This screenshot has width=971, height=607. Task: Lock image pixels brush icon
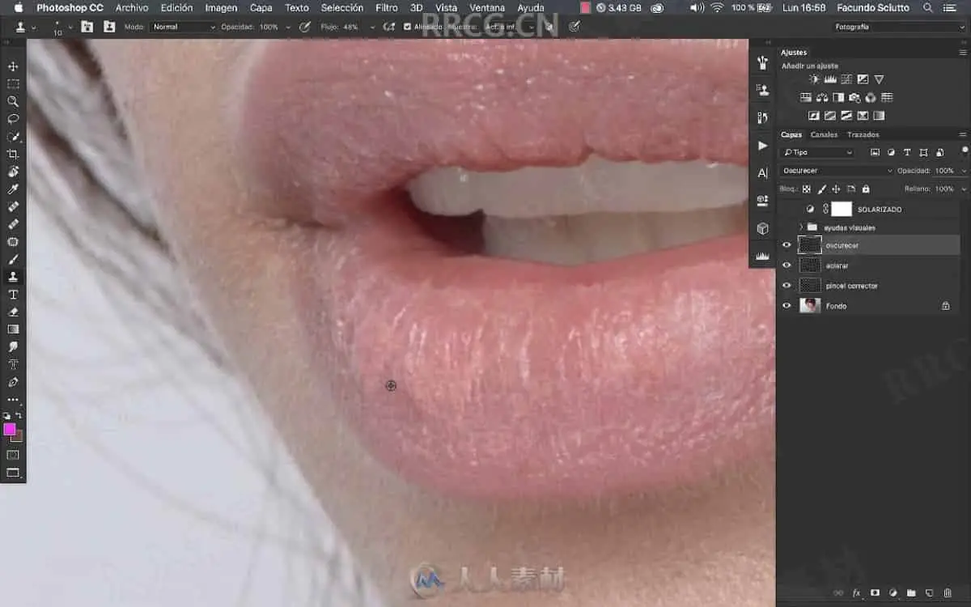[x=822, y=189]
